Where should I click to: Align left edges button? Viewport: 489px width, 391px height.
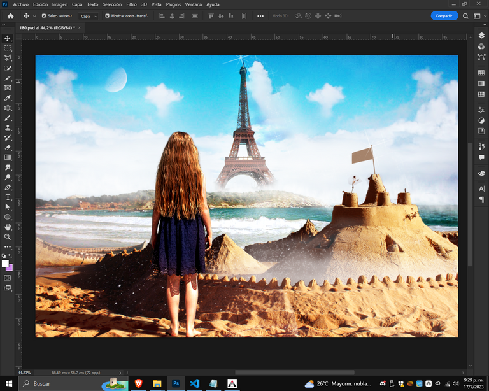tap(162, 16)
